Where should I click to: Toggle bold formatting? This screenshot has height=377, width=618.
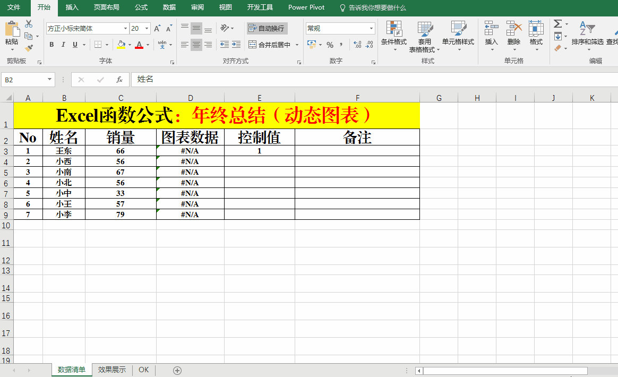tap(51, 45)
